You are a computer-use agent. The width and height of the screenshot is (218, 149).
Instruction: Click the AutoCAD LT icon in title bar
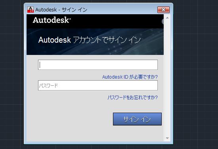tap(31, 9)
